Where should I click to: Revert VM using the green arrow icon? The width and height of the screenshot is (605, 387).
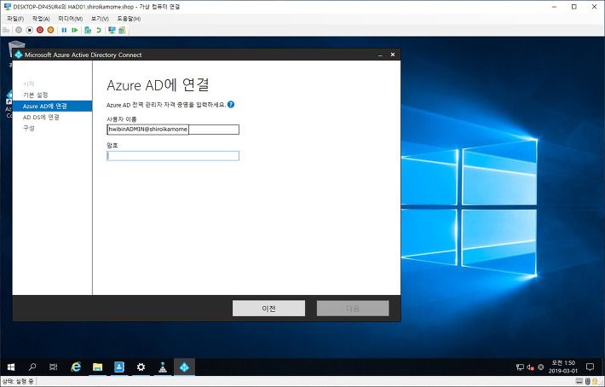coord(99,30)
